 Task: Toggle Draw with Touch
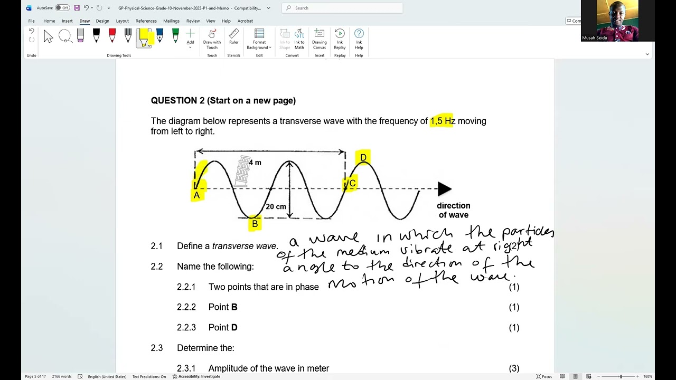point(212,39)
